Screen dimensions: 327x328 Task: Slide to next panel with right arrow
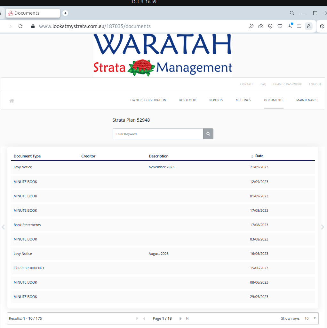tap(323, 227)
